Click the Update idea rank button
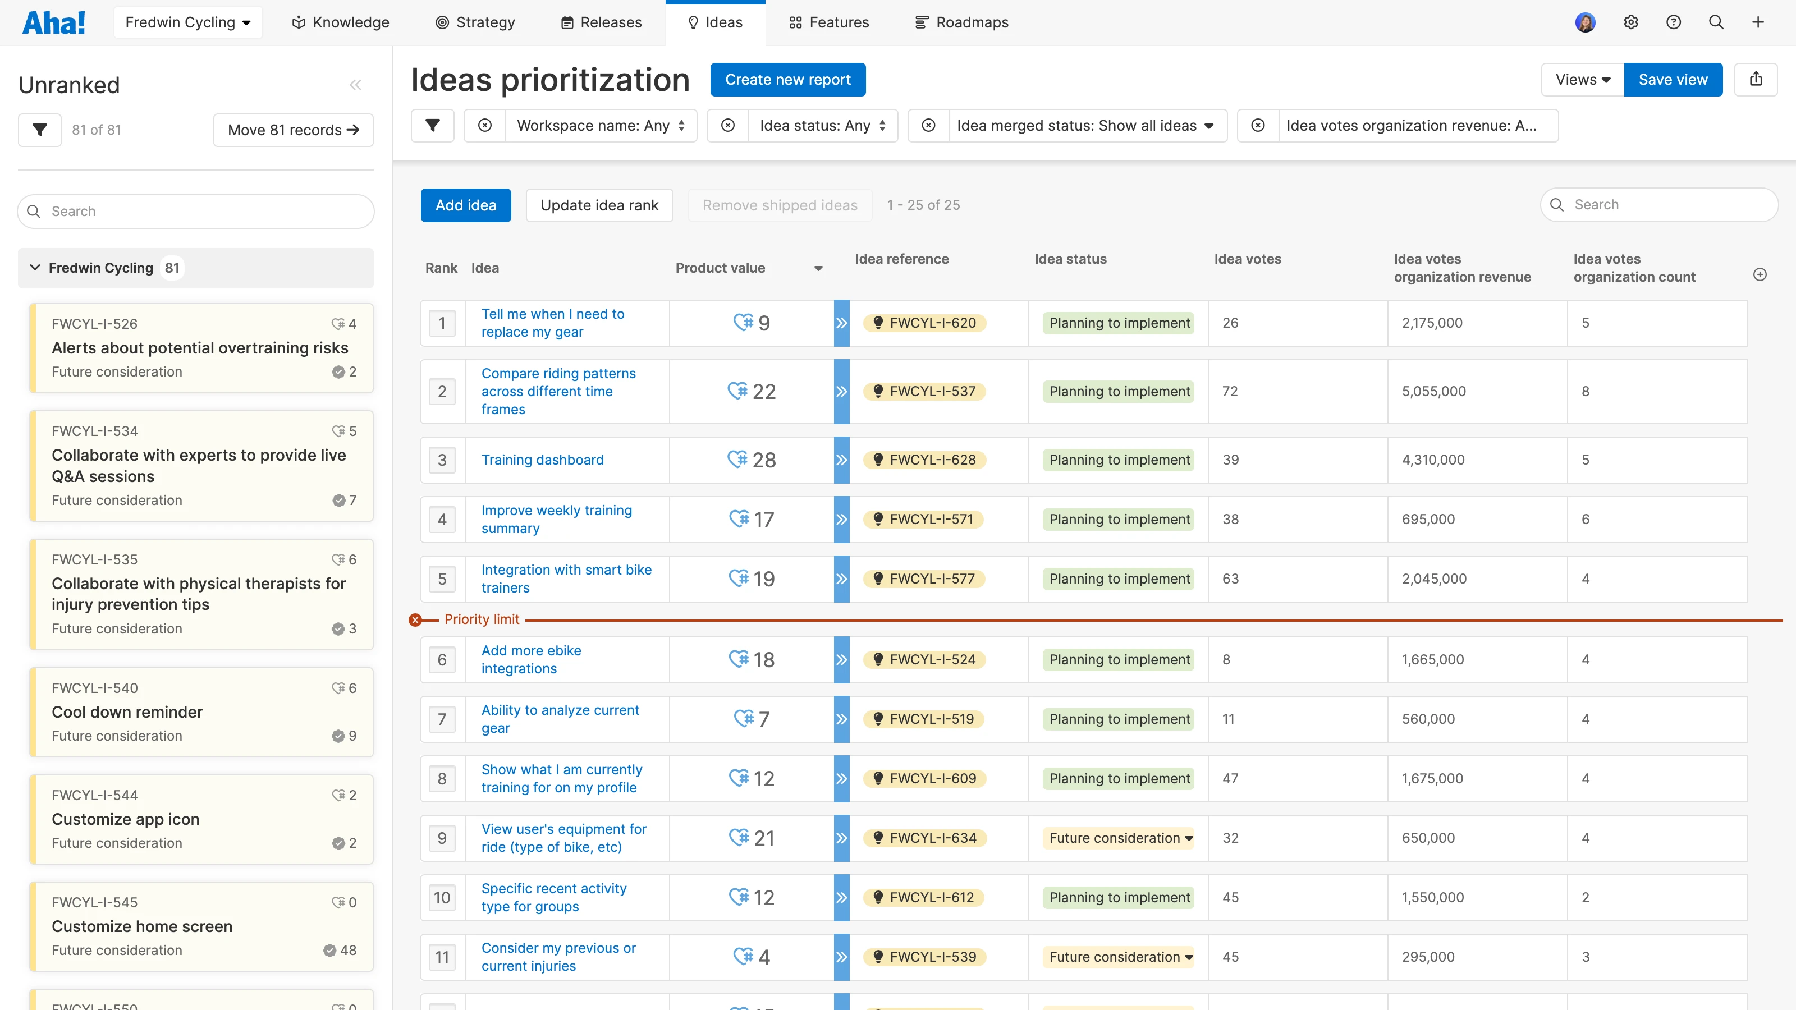 click(x=599, y=205)
